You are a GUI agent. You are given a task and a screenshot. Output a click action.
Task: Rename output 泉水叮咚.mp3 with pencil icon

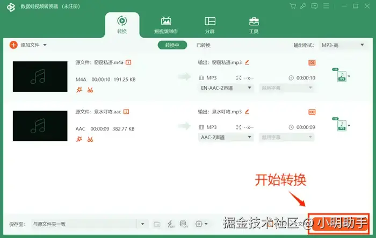coord(247,112)
